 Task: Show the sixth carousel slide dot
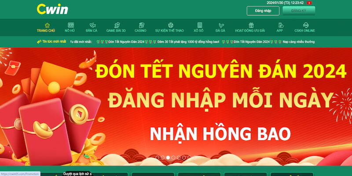click(184, 158)
